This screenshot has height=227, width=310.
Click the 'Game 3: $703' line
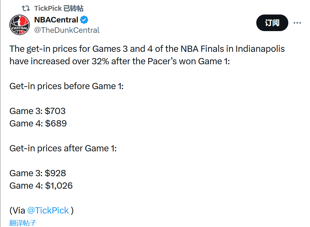[37, 111]
